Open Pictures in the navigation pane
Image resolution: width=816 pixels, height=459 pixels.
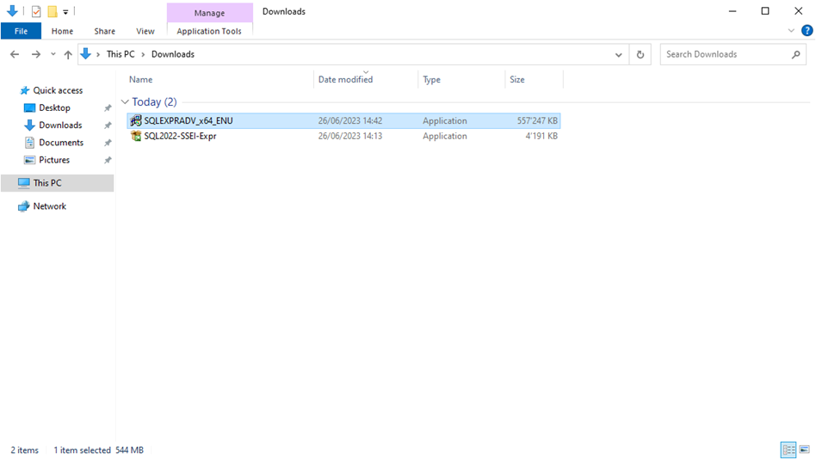tap(54, 160)
